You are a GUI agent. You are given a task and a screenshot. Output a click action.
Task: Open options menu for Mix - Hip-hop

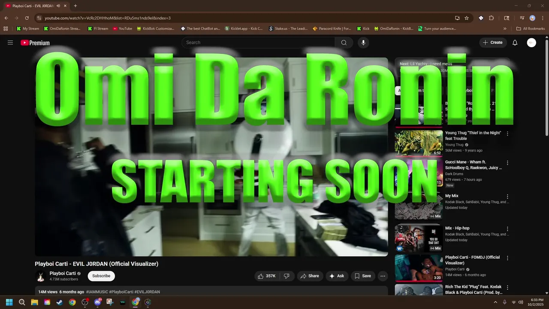pos(507,229)
